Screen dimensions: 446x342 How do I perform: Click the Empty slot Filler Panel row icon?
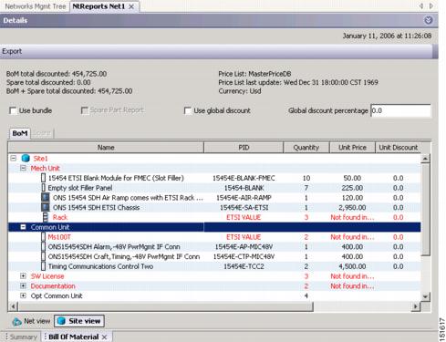(x=44, y=188)
